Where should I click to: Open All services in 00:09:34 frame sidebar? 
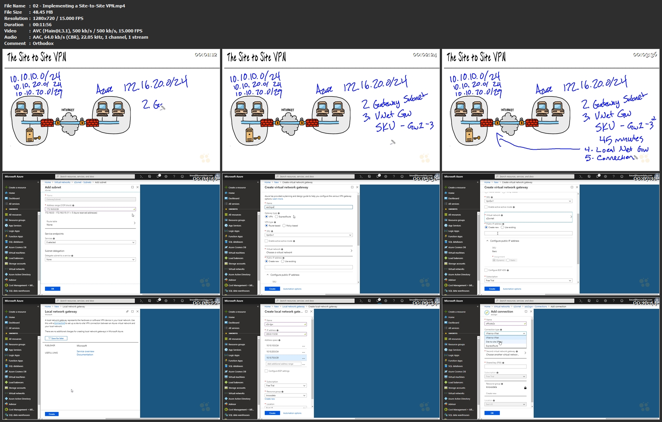tap(232, 328)
